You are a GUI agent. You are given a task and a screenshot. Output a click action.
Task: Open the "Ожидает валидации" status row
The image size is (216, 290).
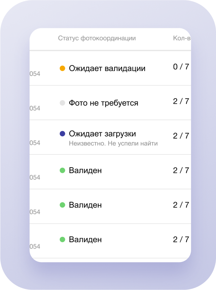tap(107, 68)
